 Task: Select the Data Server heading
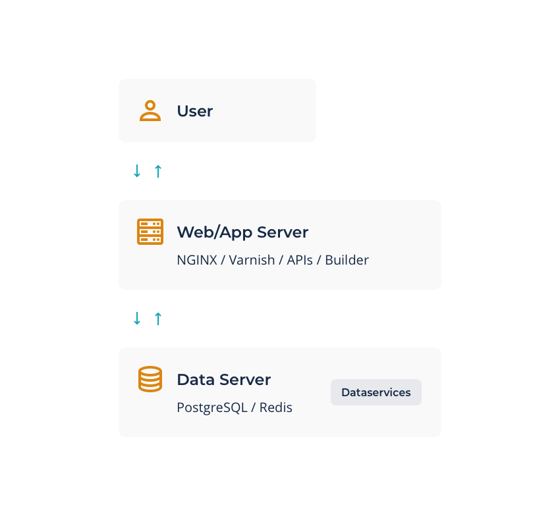coord(224,379)
